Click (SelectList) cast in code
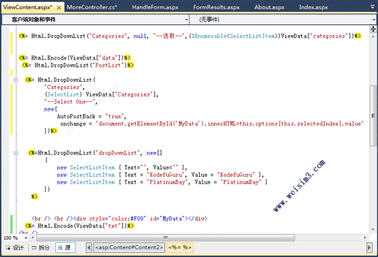 63,94
